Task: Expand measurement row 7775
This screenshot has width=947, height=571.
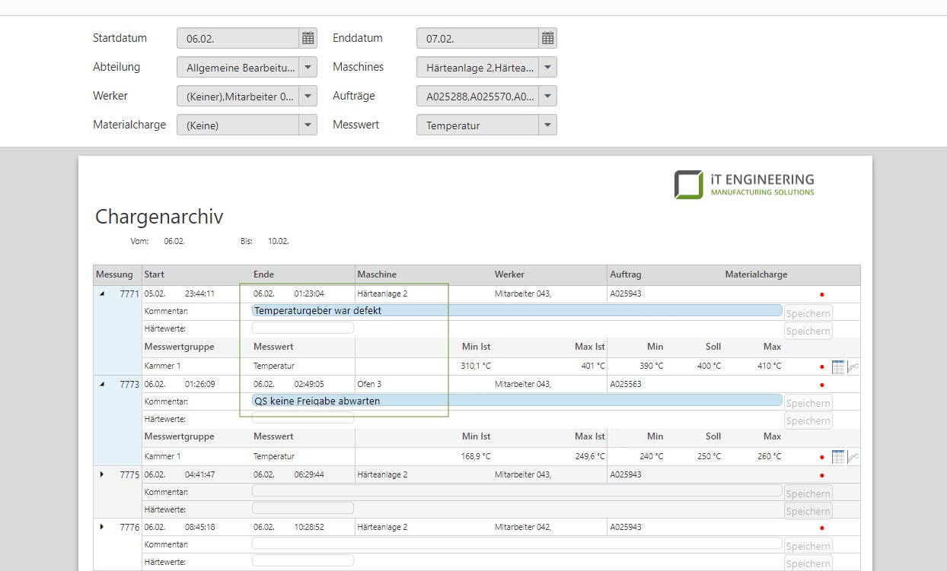Action: click(x=102, y=474)
